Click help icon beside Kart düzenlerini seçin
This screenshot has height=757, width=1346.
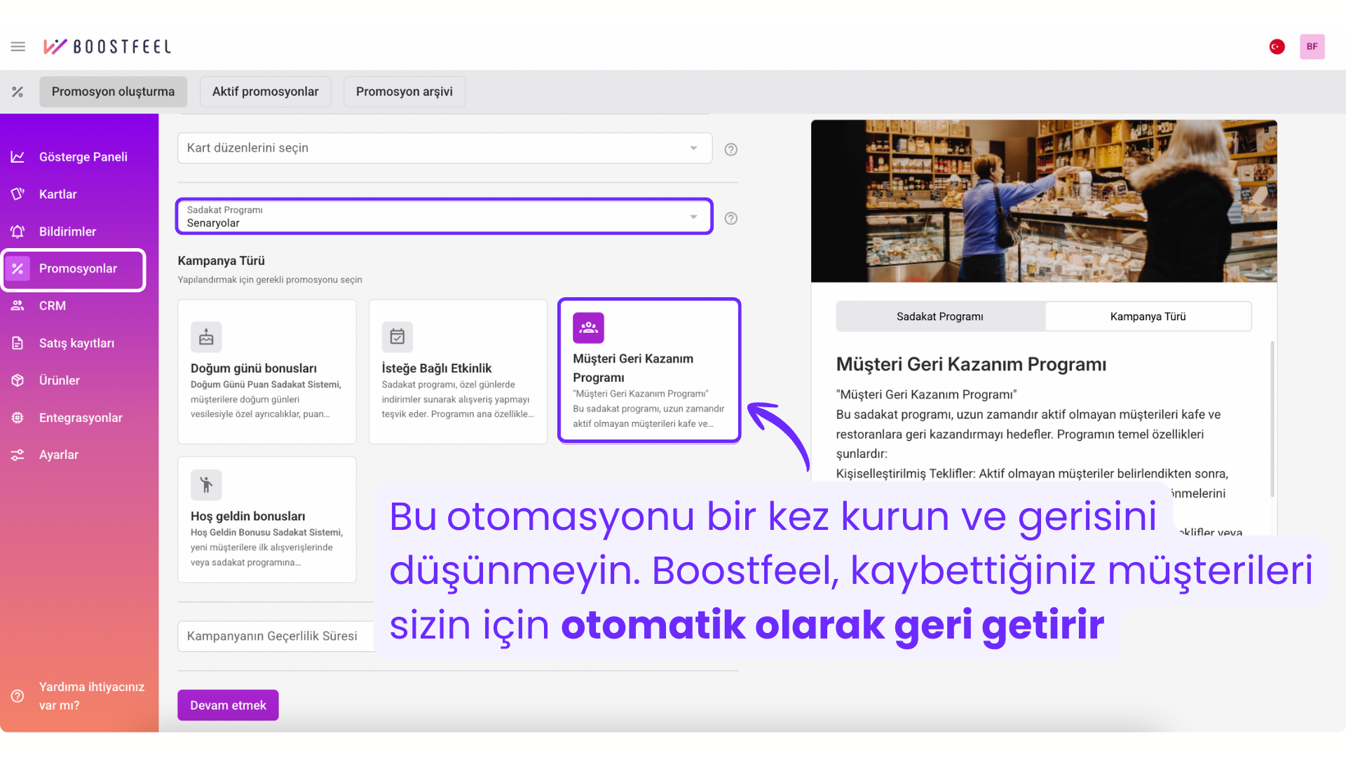point(730,149)
